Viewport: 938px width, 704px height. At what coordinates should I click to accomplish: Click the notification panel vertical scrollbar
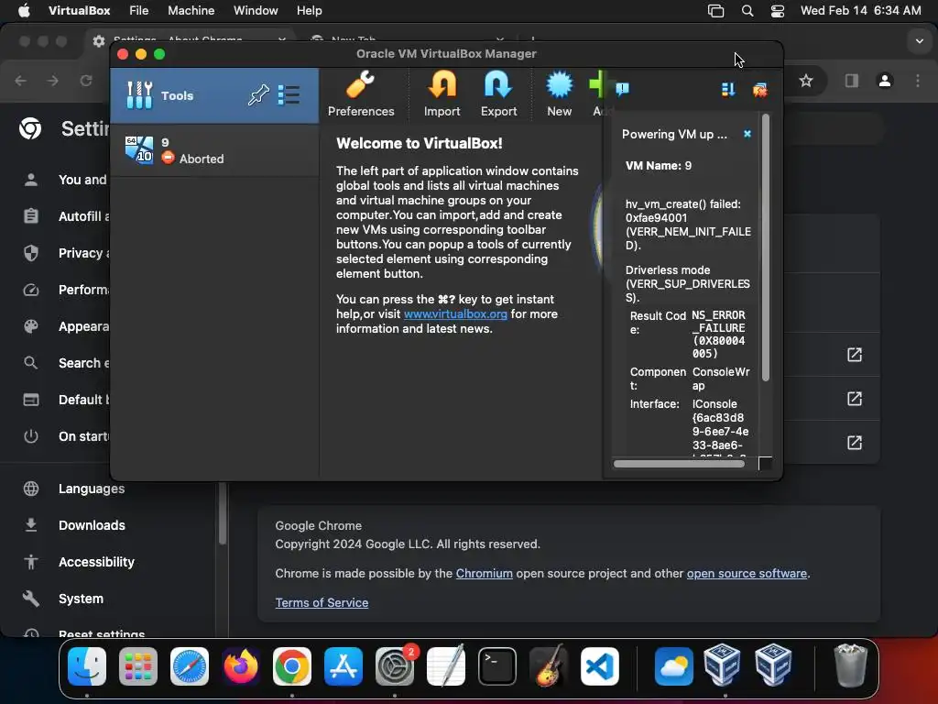coord(766,247)
